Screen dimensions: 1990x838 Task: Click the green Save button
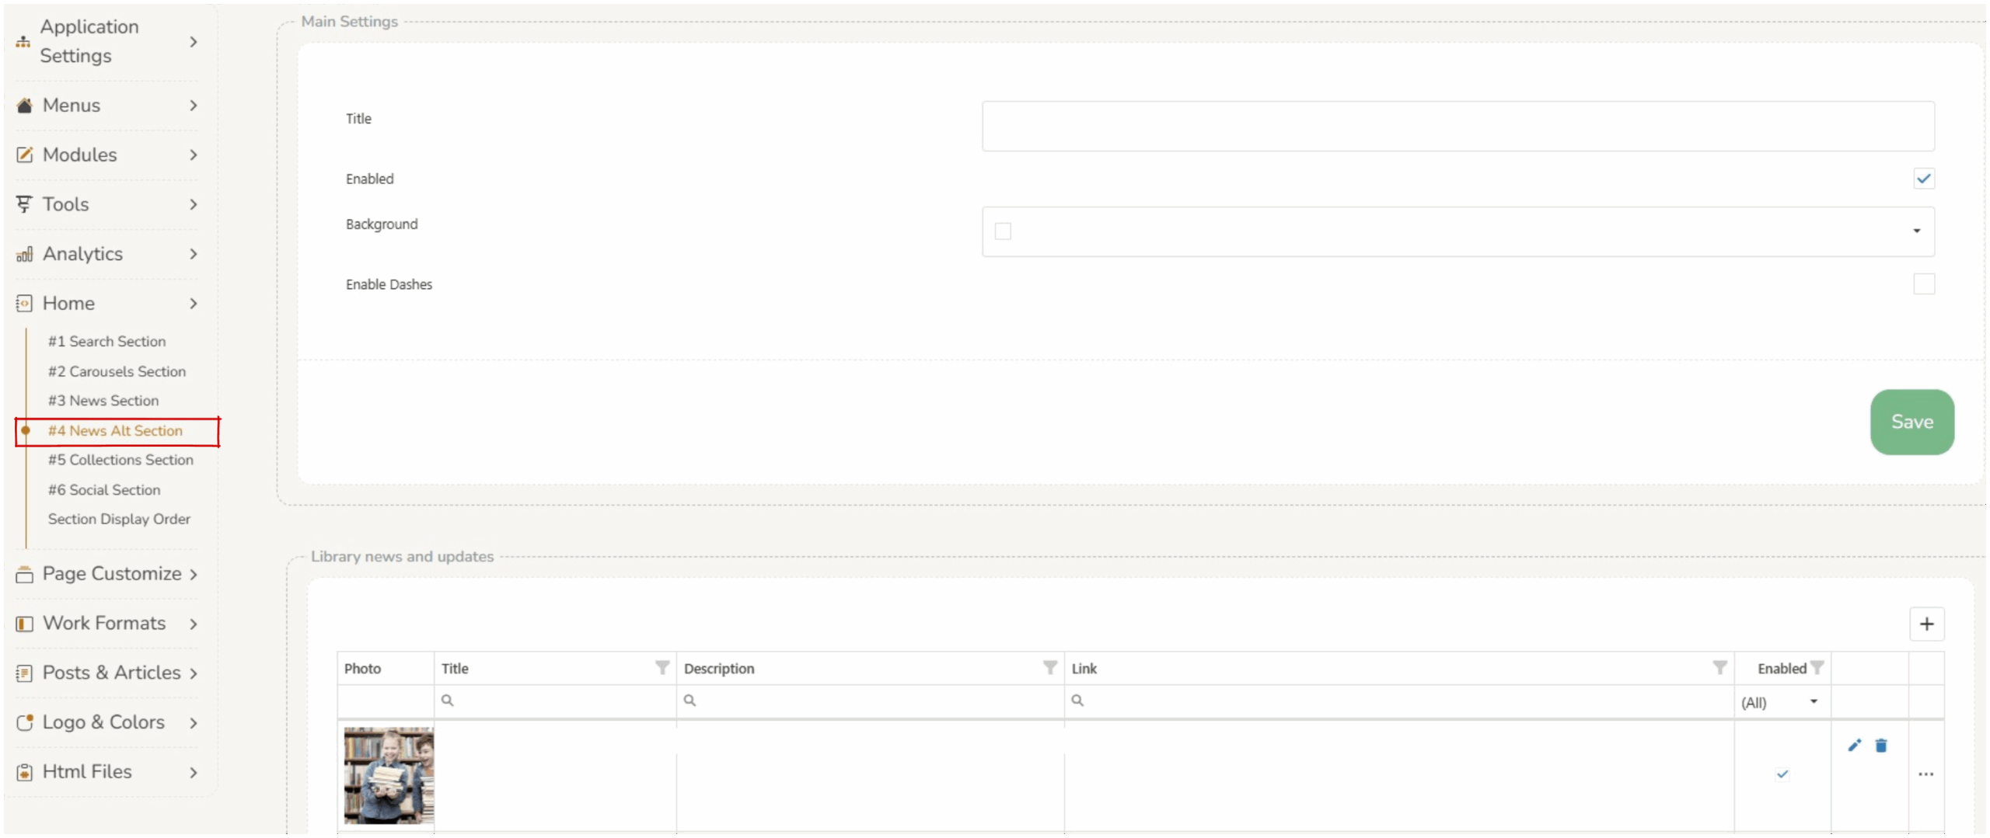point(1911,422)
